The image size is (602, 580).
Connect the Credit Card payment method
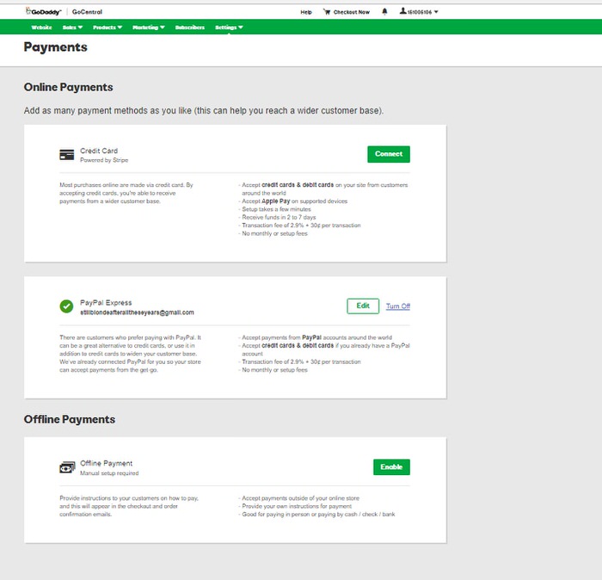pos(388,154)
